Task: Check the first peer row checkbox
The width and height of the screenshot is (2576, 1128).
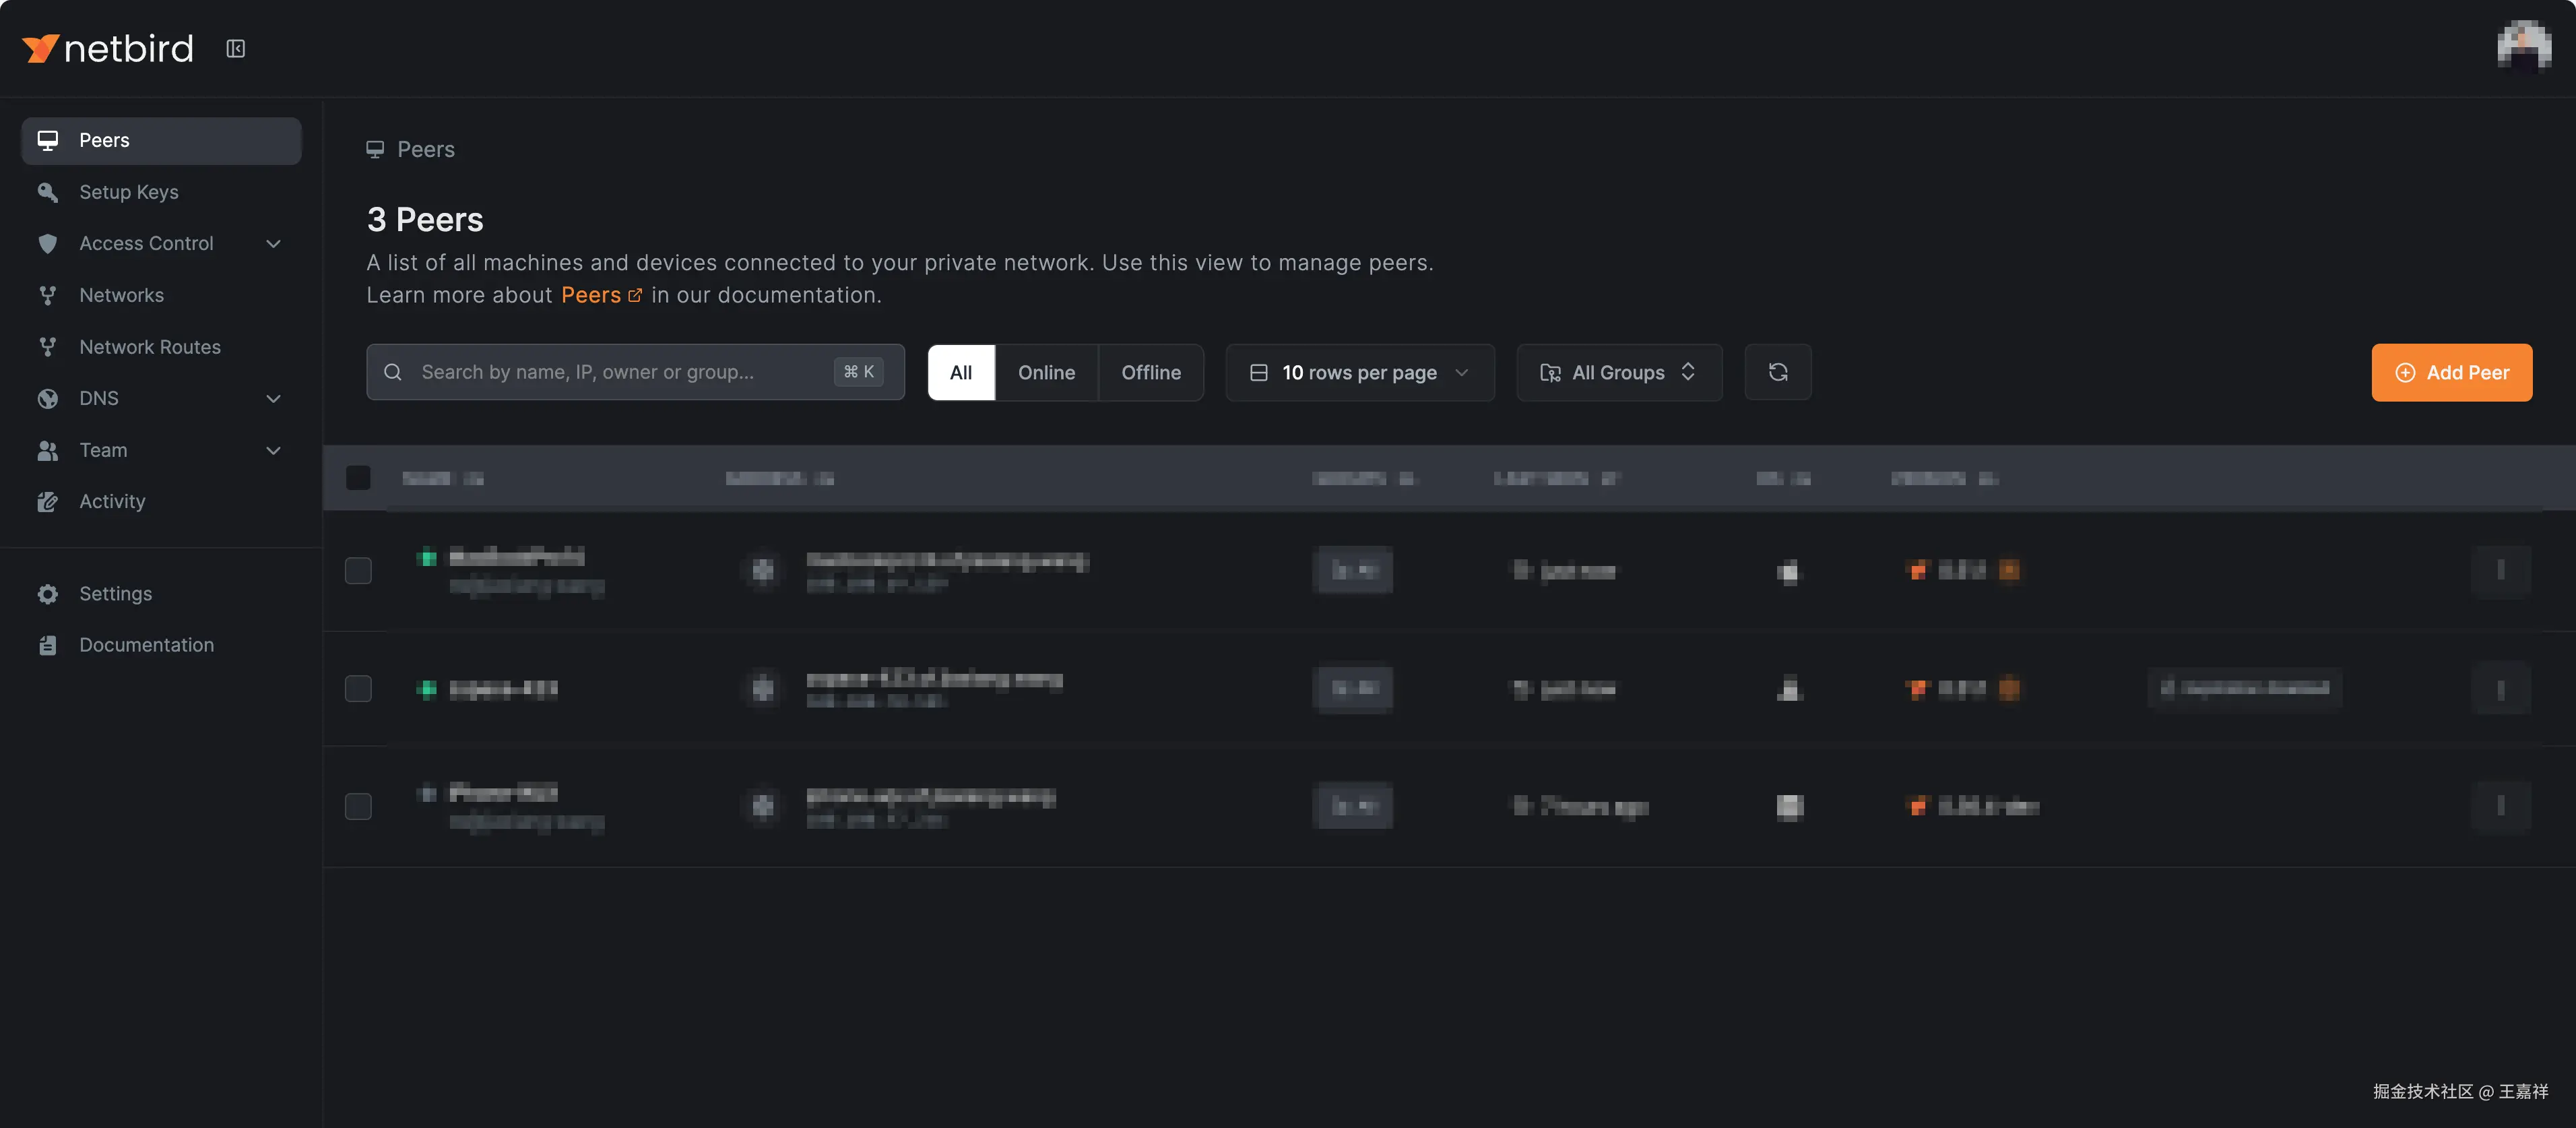Action: 358,571
